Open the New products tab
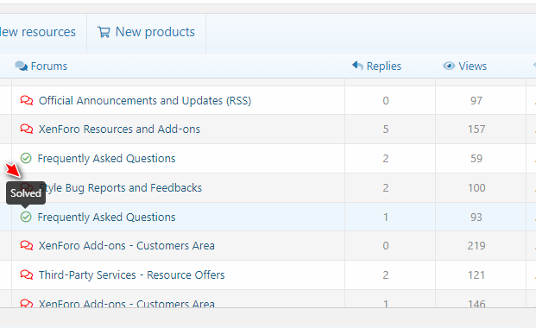This screenshot has width=536, height=328. coord(147,33)
